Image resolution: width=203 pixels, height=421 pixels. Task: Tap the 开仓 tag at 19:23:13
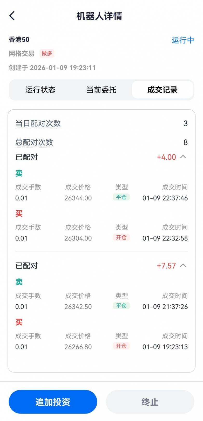pyautogui.click(x=121, y=346)
